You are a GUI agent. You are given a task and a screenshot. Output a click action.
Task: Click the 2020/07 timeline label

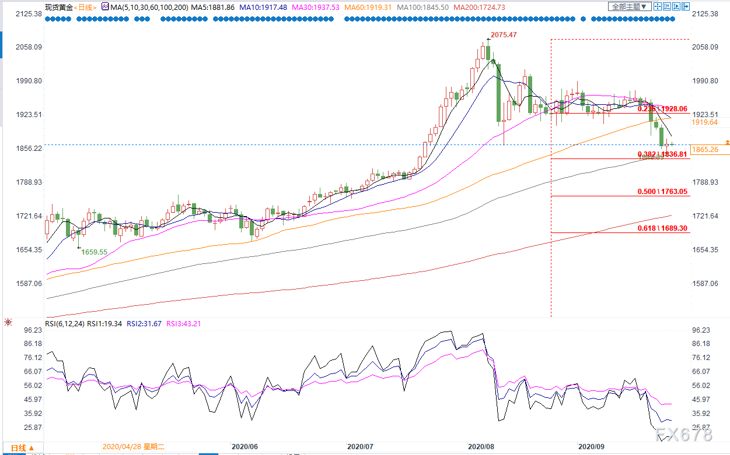tap(361, 446)
